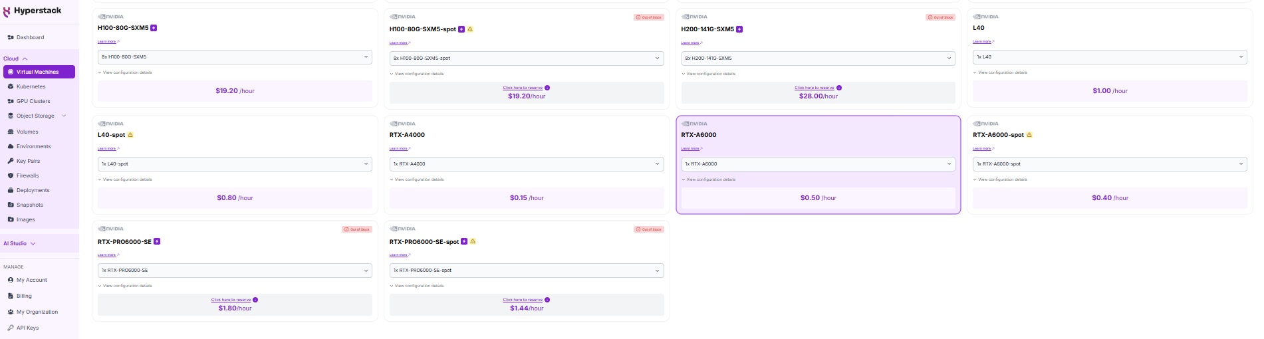Click the Key Pairs key icon
The width and height of the screenshot is (1264, 339).
[x=11, y=161]
